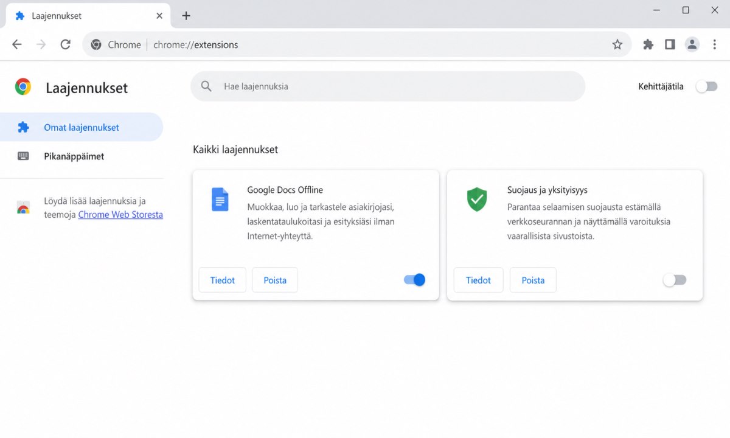Minimize the Chrome window
The height and width of the screenshot is (438, 730).
click(657, 10)
